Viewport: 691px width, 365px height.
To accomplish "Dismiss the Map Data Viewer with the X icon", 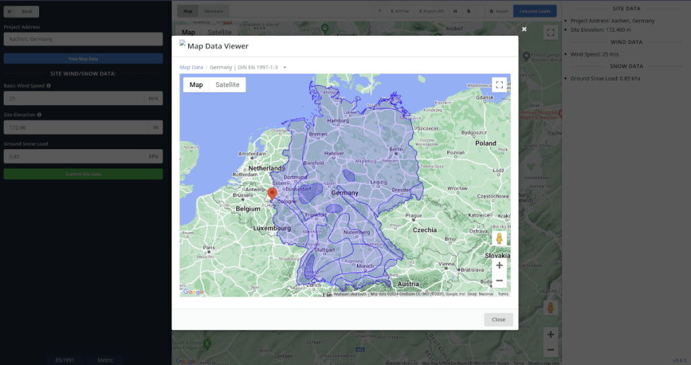I will coord(524,29).
